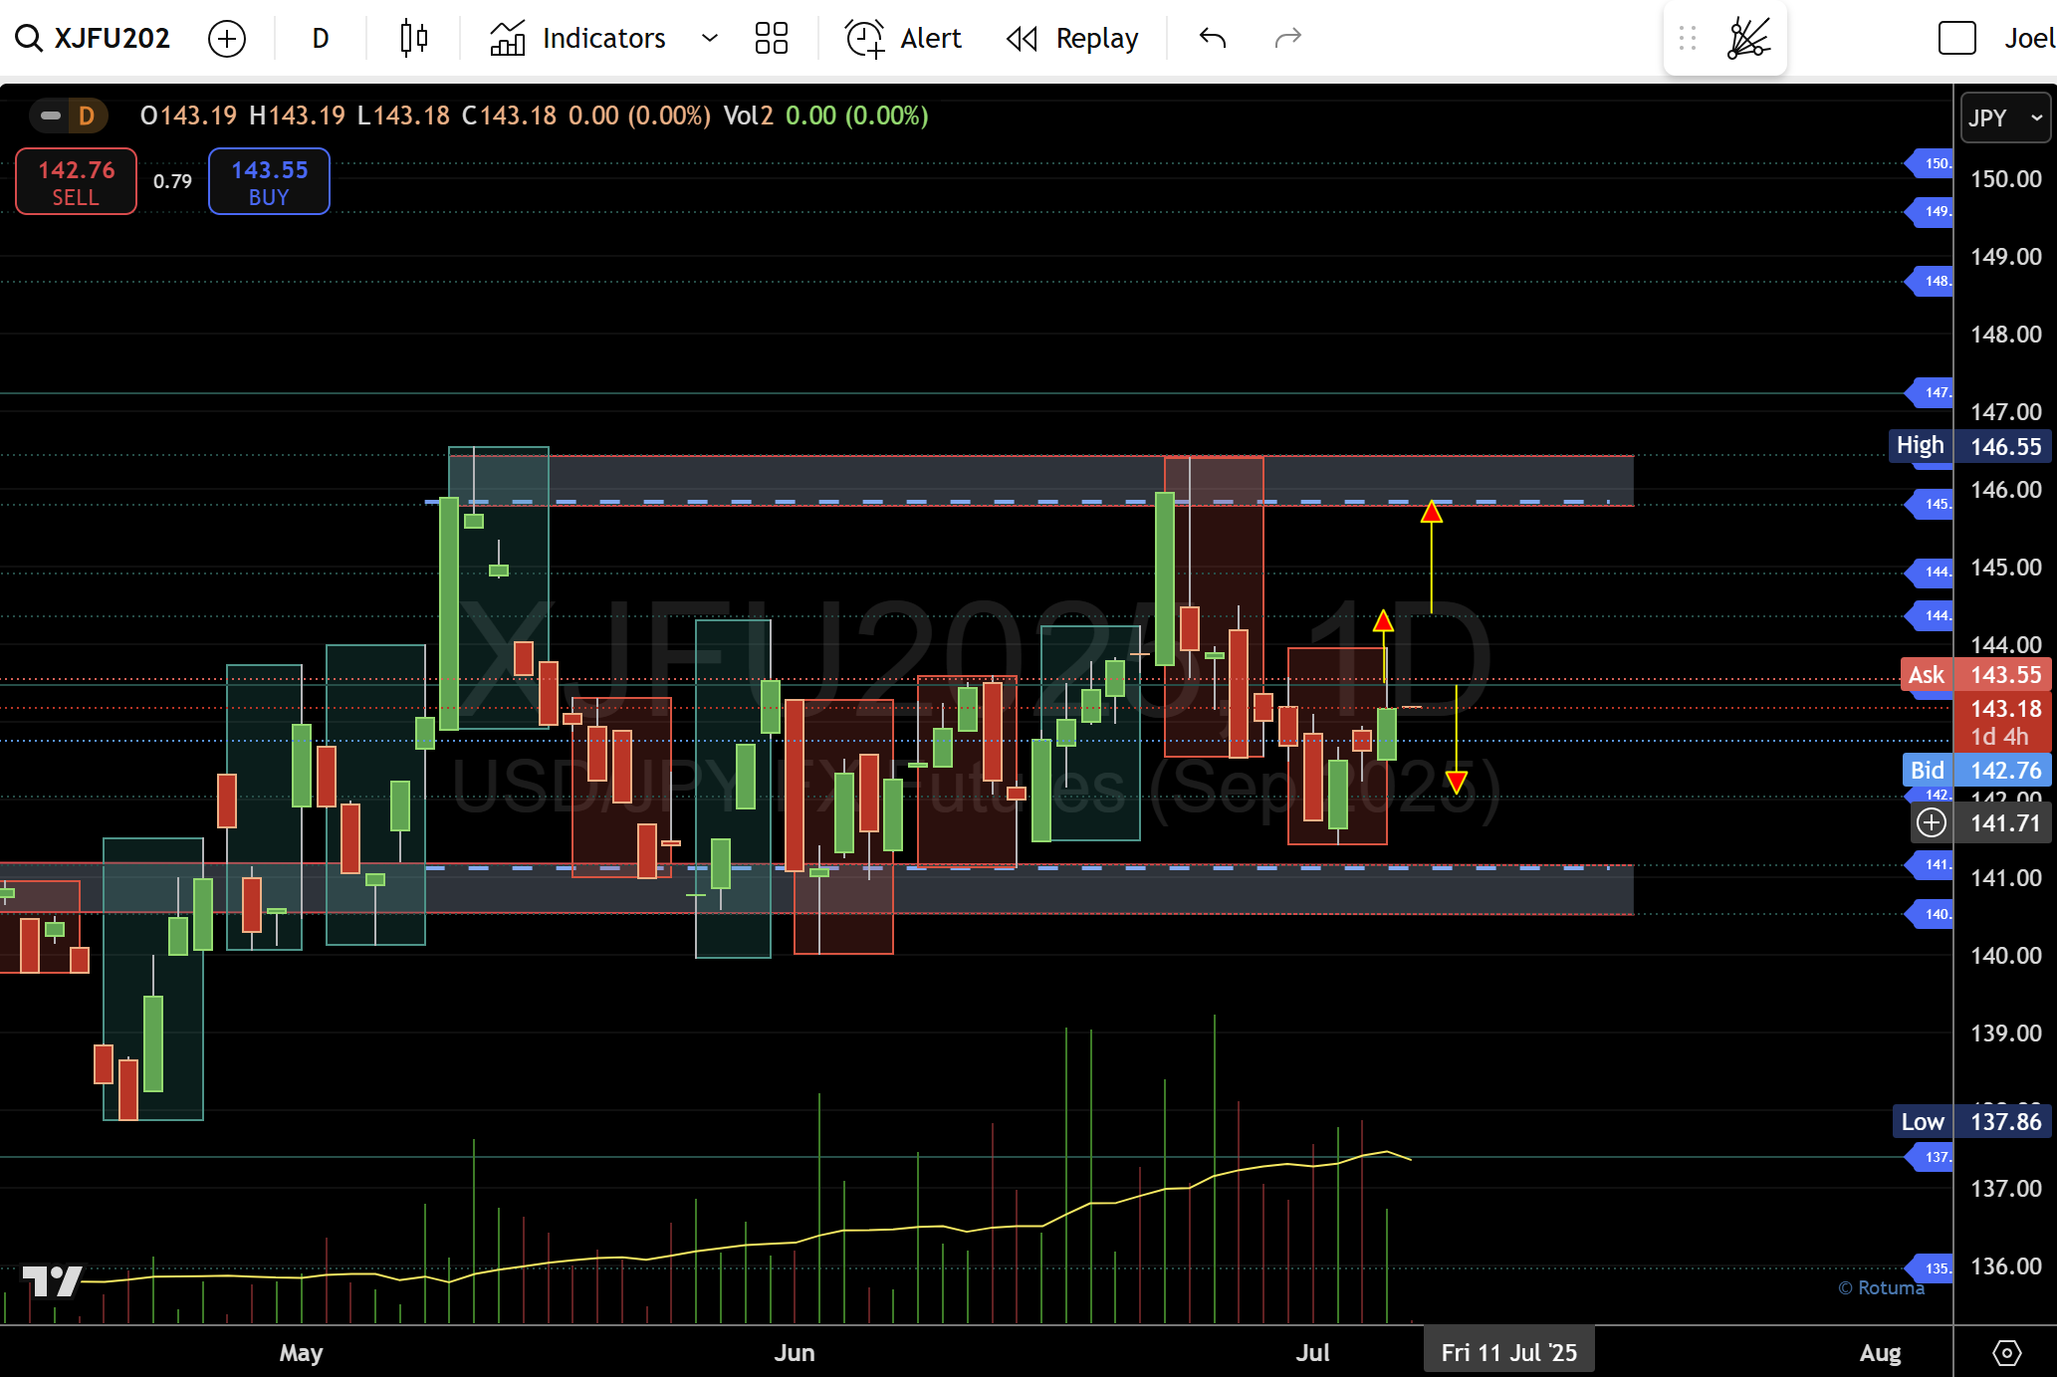The image size is (2057, 1377).
Task: Open the Indicators menu
Action: click(x=578, y=39)
